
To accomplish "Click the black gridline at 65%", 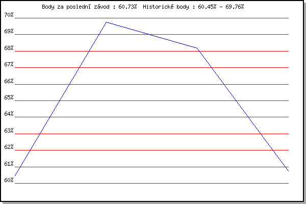I will (153, 100).
